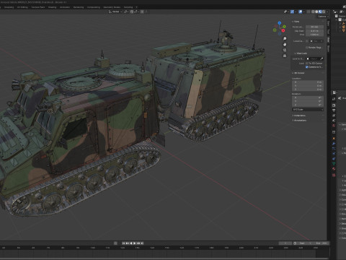Enable the Local Camera checkbox

click(x=307, y=41)
